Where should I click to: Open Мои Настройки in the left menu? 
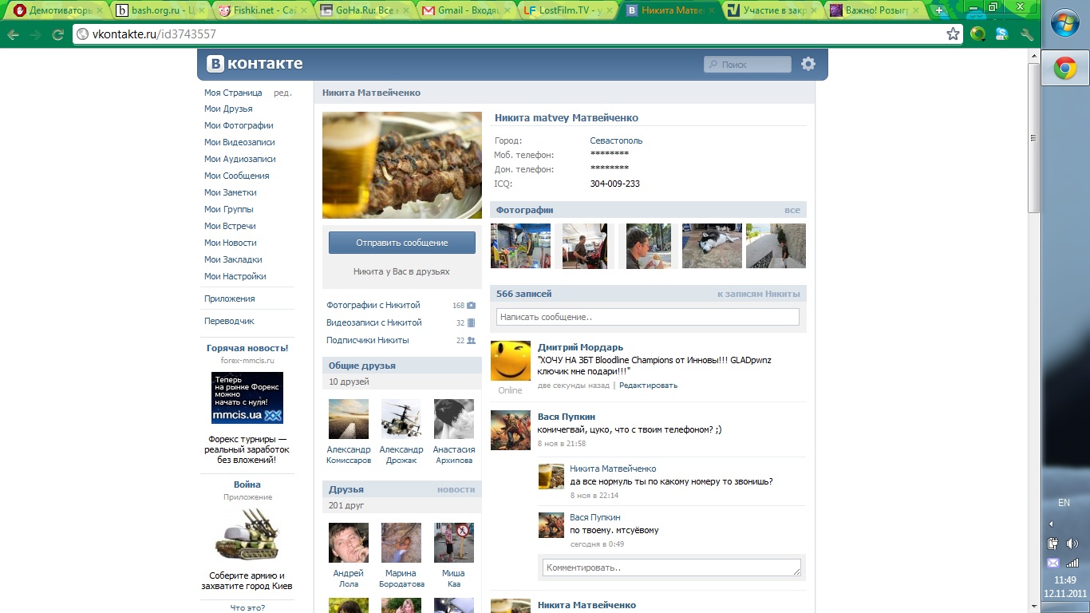click(x=235, y=276)
